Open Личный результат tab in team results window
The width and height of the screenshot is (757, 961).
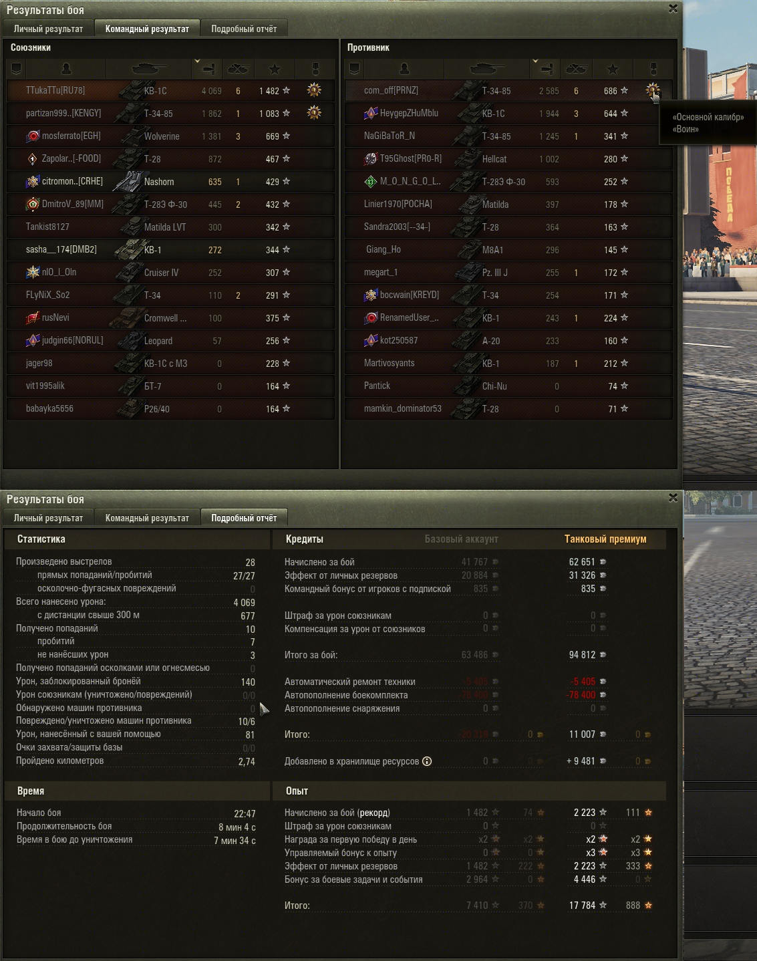(48, 29)
